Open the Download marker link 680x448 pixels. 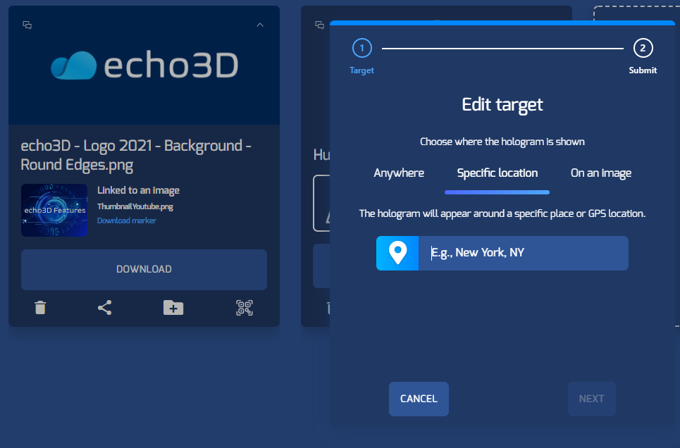click(x=126, y=220)
